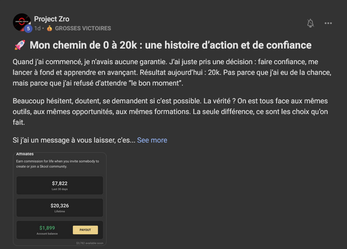The height and width of the screenshot is (249, 347).
Task: Click the Earn commission for life description
Action: [58, 163]
